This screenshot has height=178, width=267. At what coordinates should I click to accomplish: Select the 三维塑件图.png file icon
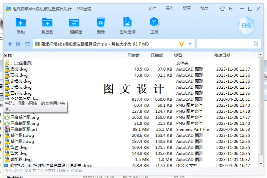pyautogui.click(x=7, y=117)
